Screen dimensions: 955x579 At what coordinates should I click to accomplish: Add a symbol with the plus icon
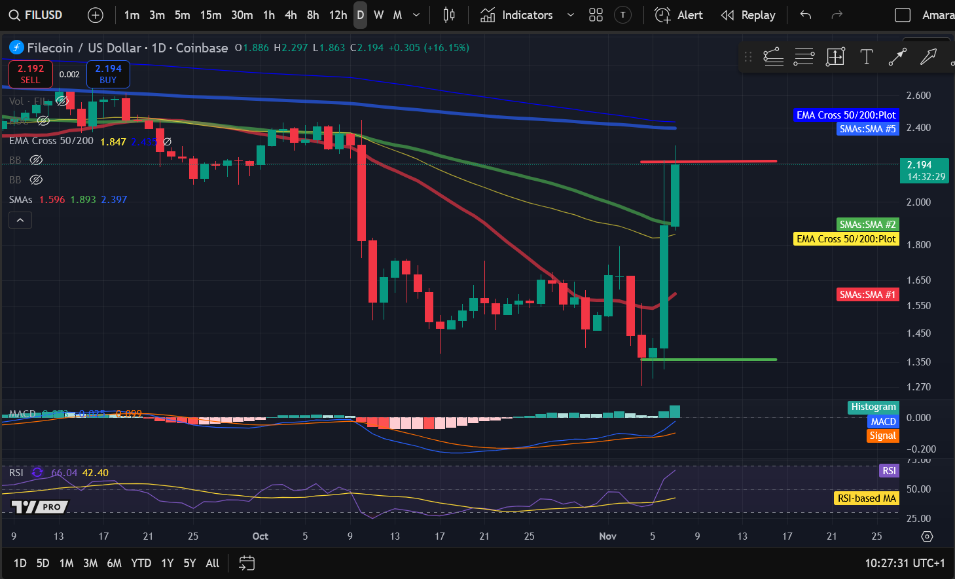[95, 14]
